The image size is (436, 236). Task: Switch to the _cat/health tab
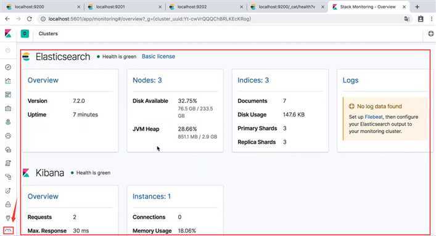coord(287,7)
